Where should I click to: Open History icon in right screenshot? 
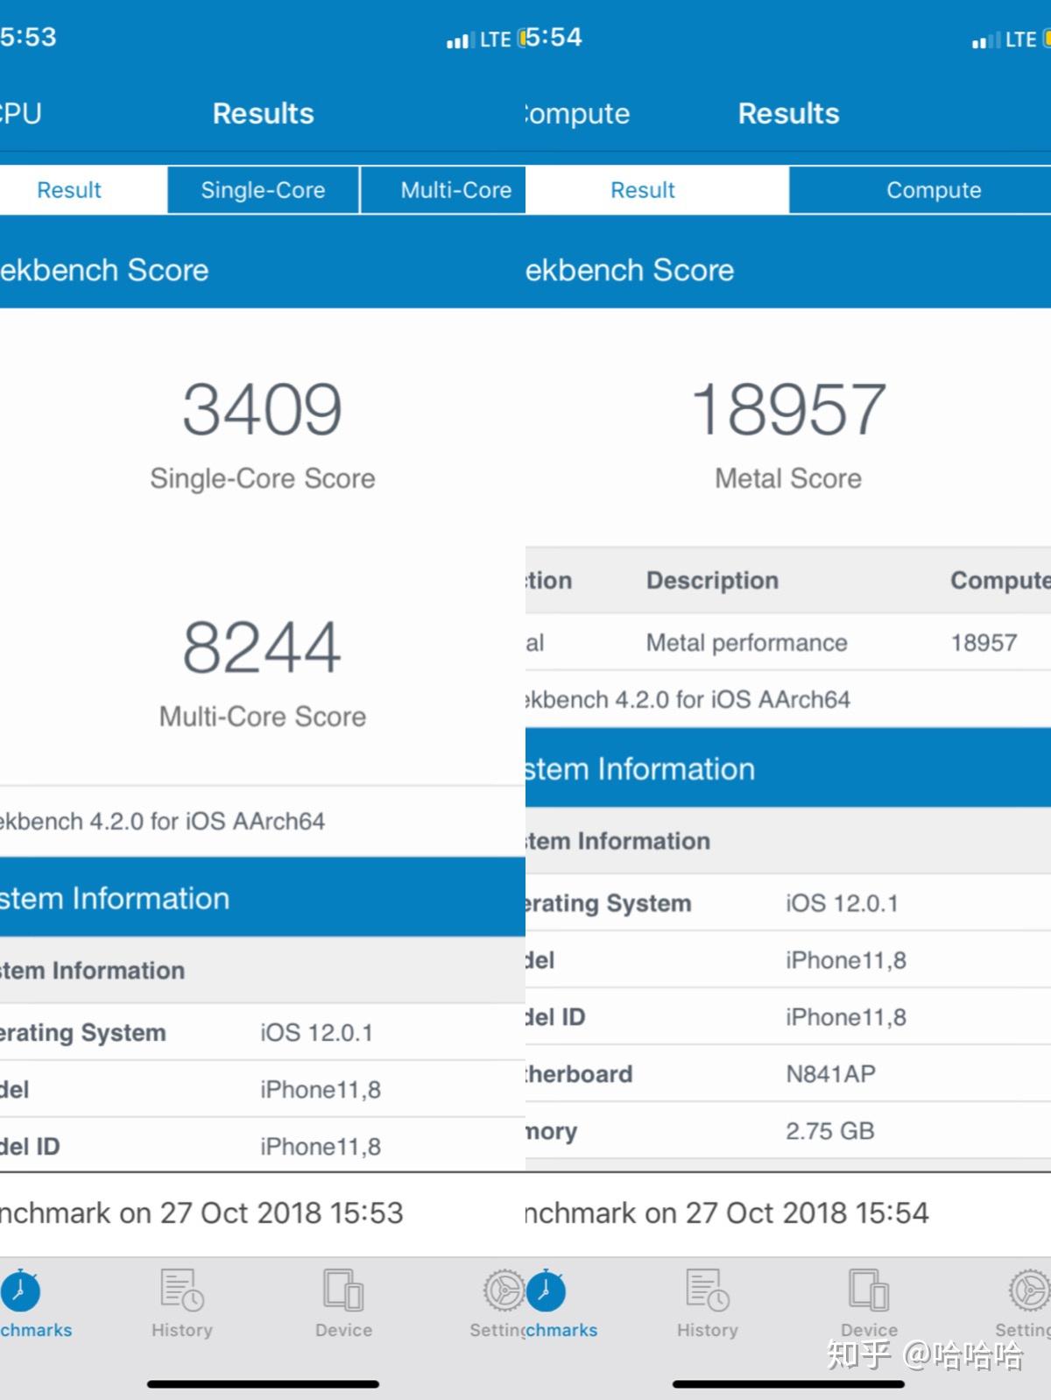tap(708, 1290)
